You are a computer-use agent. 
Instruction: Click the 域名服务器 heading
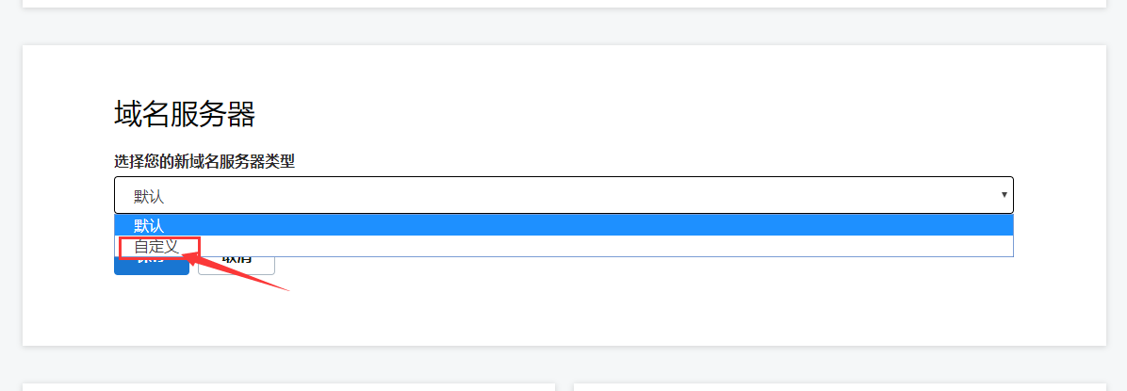[x=185, y=114]
